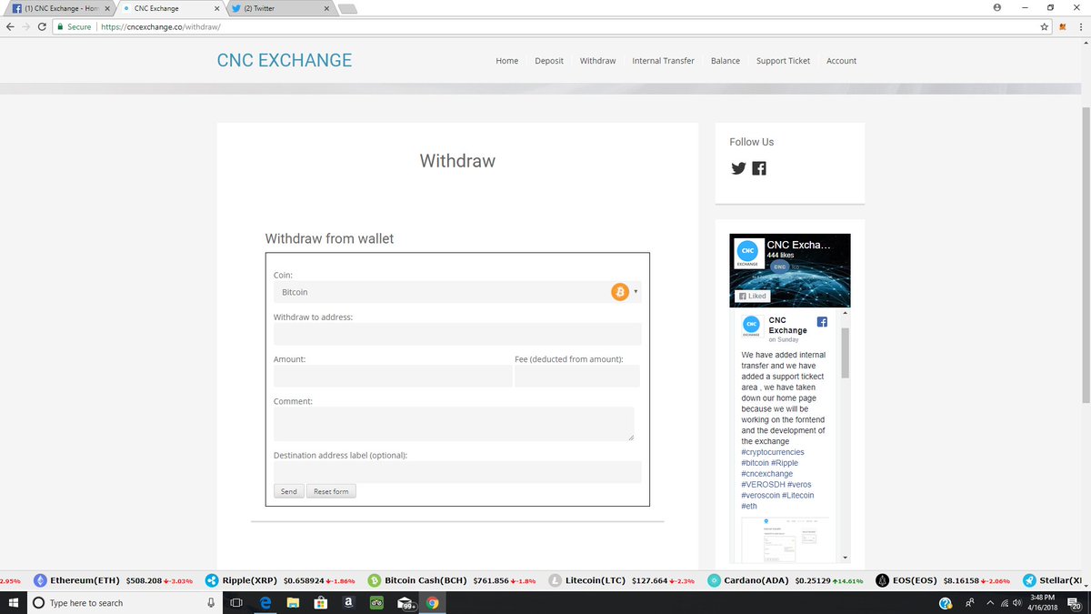Viewport: 1091px width, 614px height.
Task: Open the TripAdvisor app in the taskbar
Action: pos(376,602)
